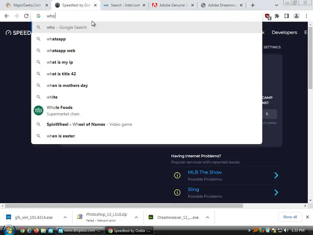Open the Developers nav link
The image size is (313, 235).
[284, 32]
